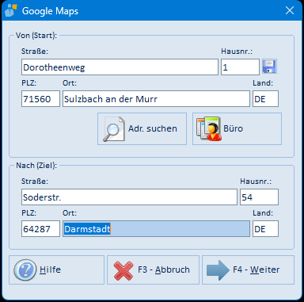This screenshot has height=302, width=304.
Task: Click the application icon in the title bar
Action: (x=10, y=10)
